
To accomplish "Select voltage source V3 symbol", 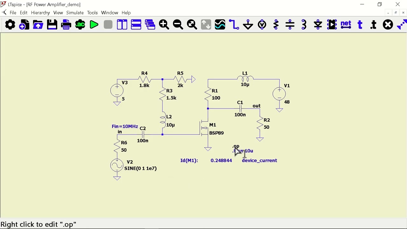I will pyautogui.click(x=117, y=91).
